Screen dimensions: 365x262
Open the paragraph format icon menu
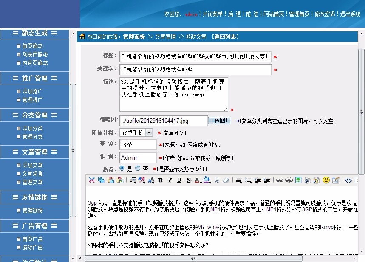(x=133, y=180)
